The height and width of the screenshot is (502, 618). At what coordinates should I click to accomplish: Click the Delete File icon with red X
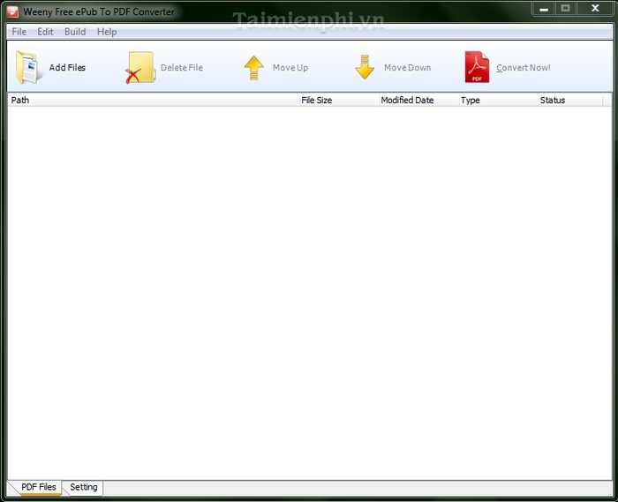[x=140, y=68]
